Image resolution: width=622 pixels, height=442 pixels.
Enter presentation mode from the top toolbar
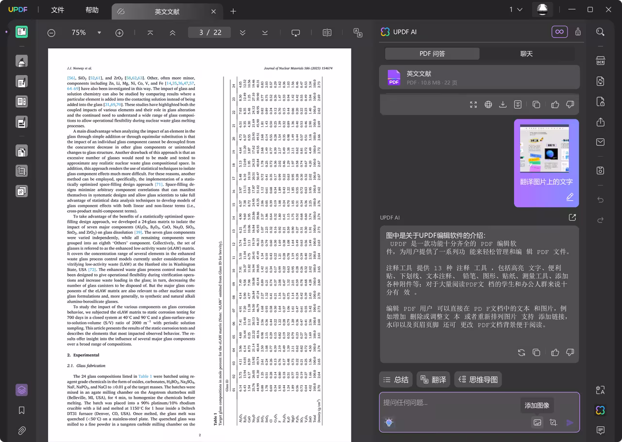tap(296, 32)
